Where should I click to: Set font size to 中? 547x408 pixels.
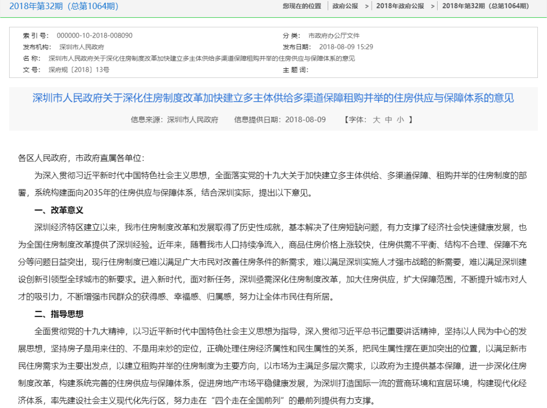pyautogui.click(x=388, y=119)
